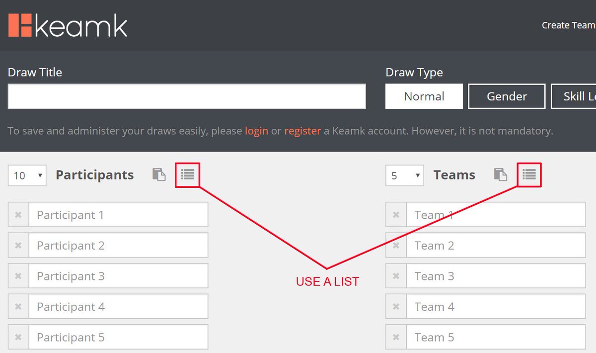The image size is (596, 353).
Task: Select the Skill Level draw type
Action: pos(574,96)
